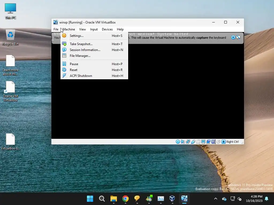Viewport: 274px width, 205px height.
Task: Click the File Manager list icon
Action: point(64,56)
